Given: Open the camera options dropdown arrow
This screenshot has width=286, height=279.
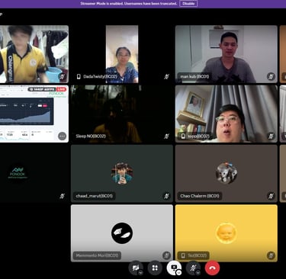Looking at the screenshot, I should (x=140, y=272).
